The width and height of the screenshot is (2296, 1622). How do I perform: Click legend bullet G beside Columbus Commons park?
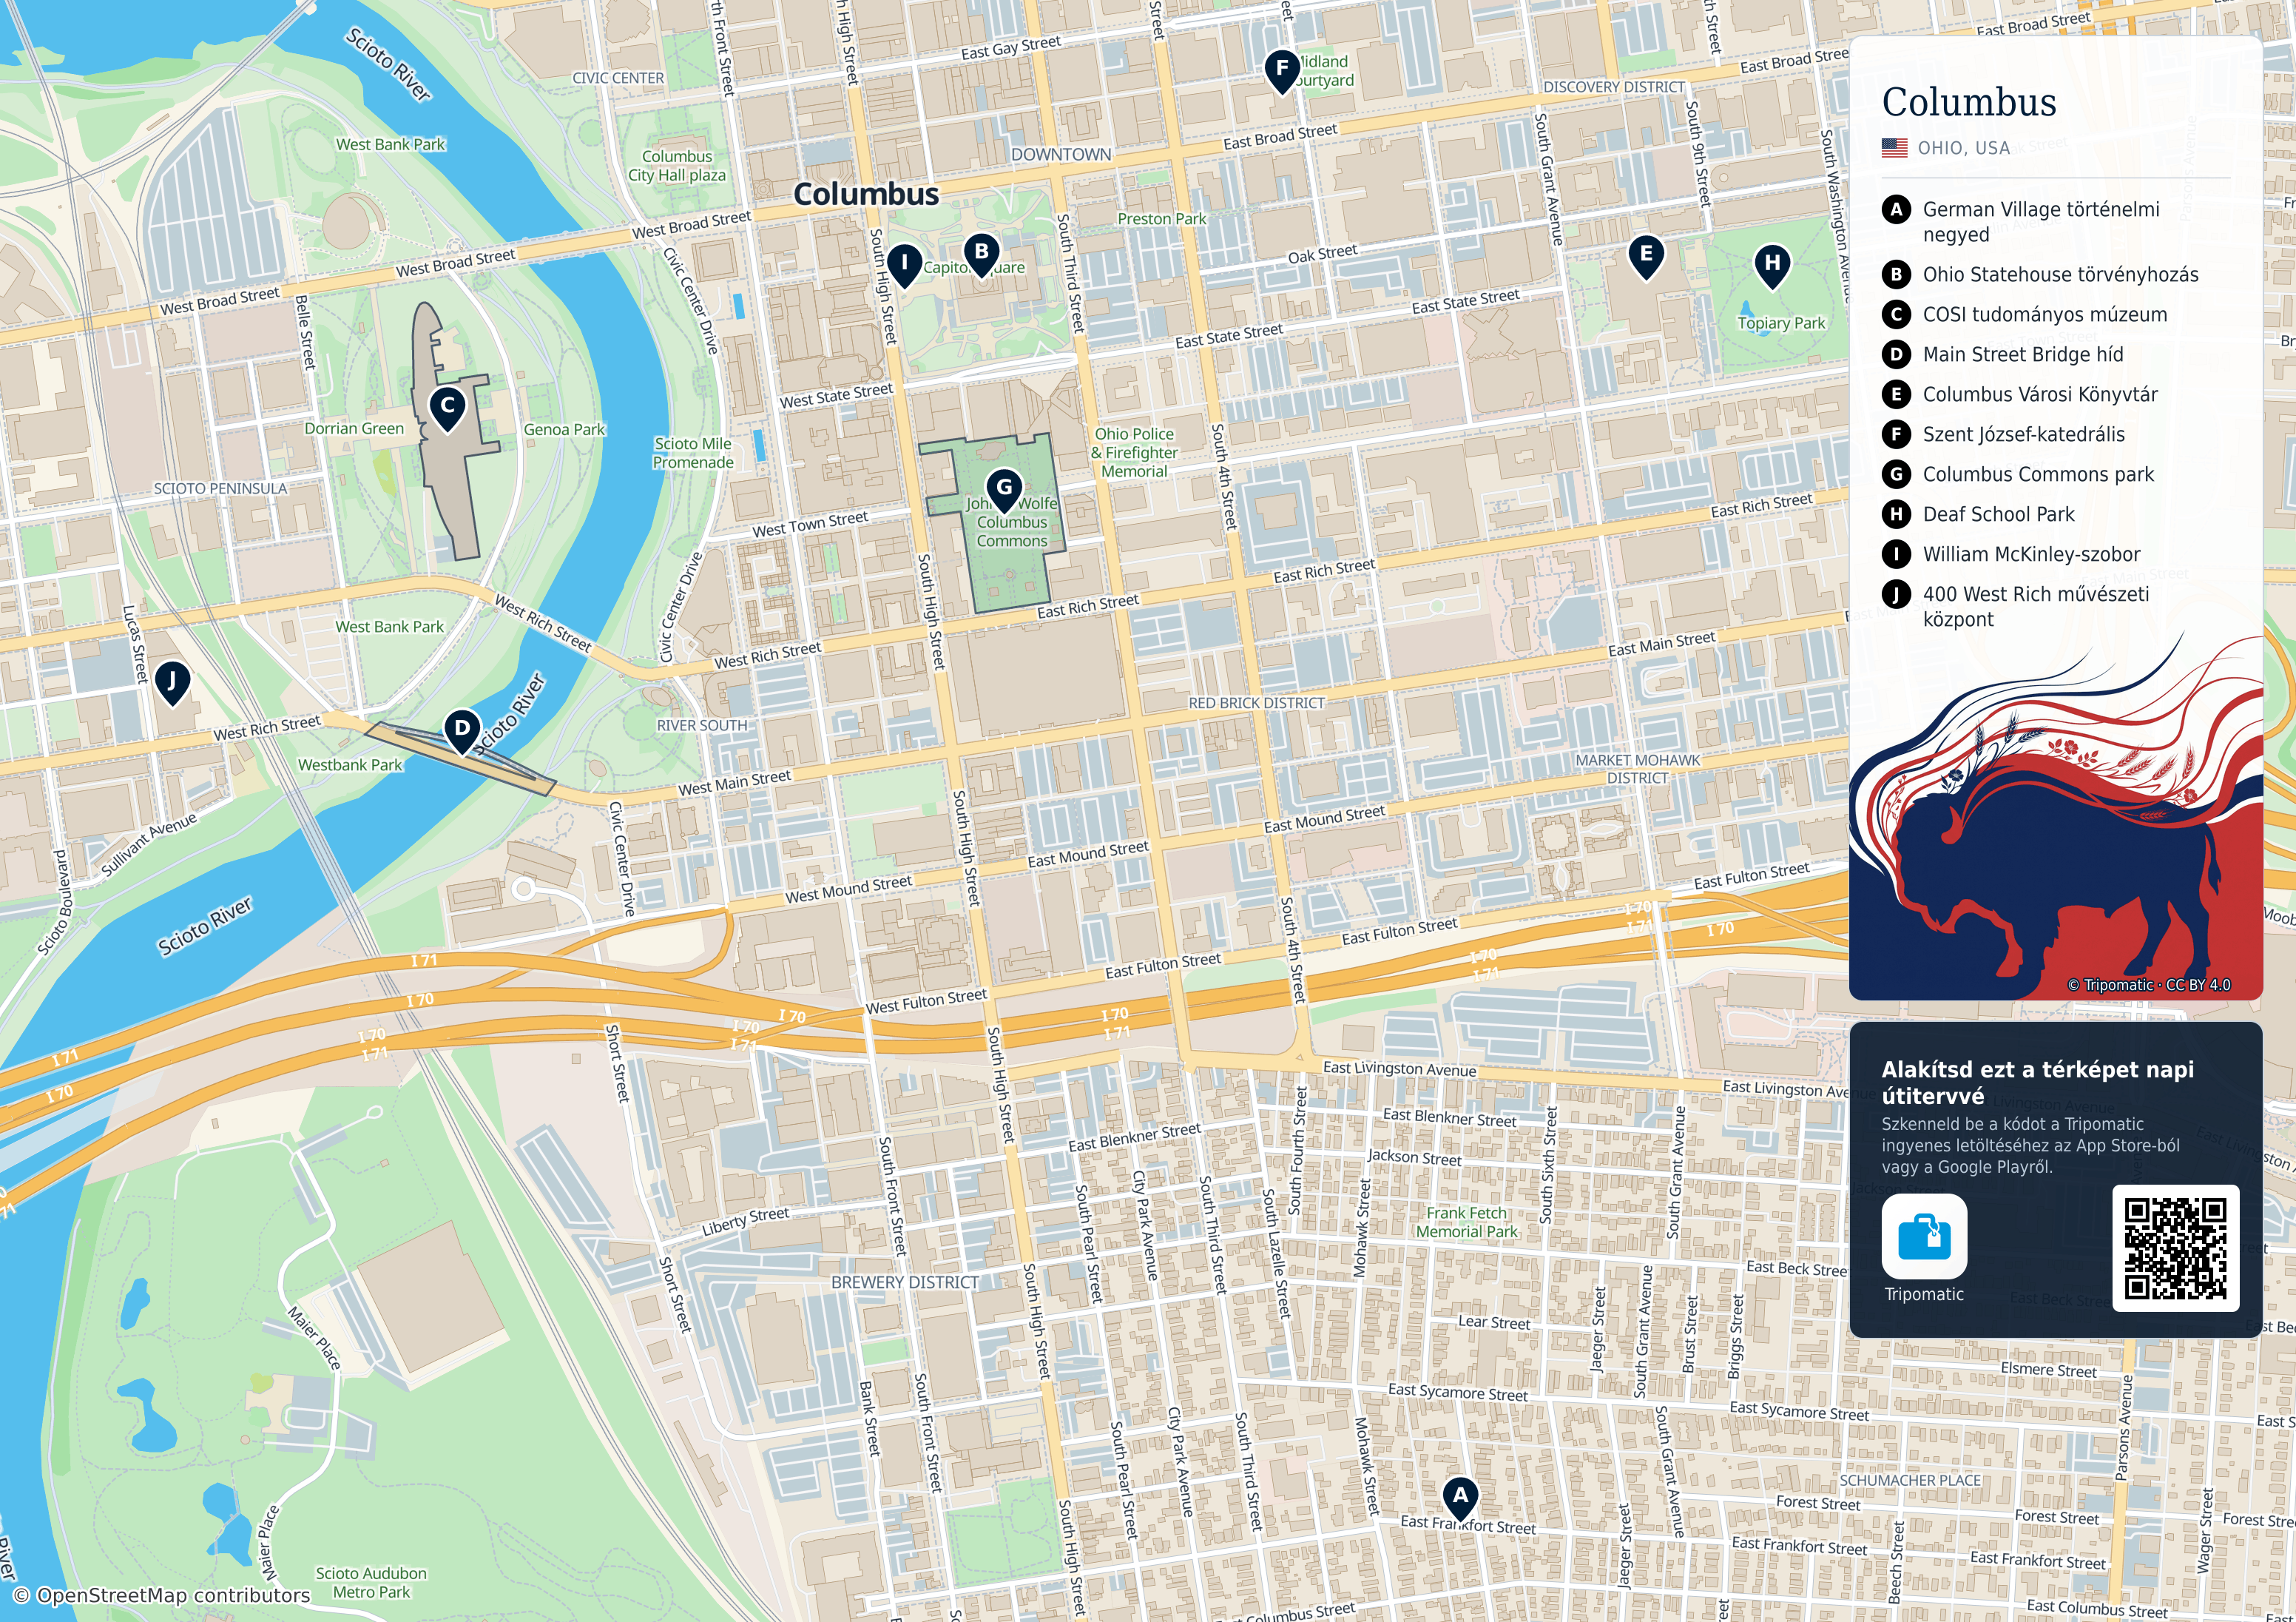1895,474
